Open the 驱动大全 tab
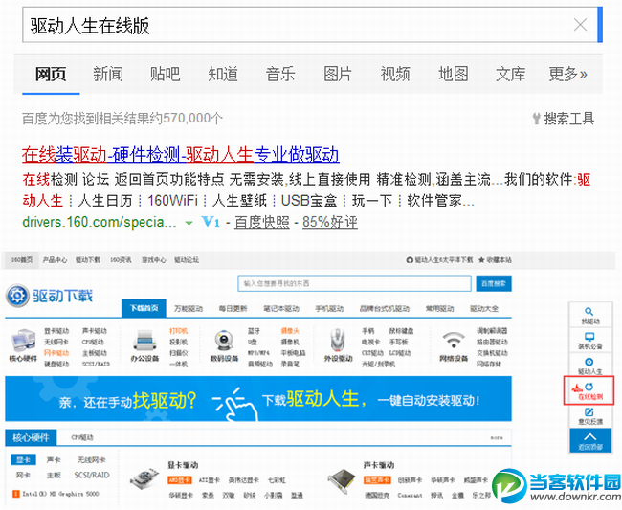 tap(484, 308)
